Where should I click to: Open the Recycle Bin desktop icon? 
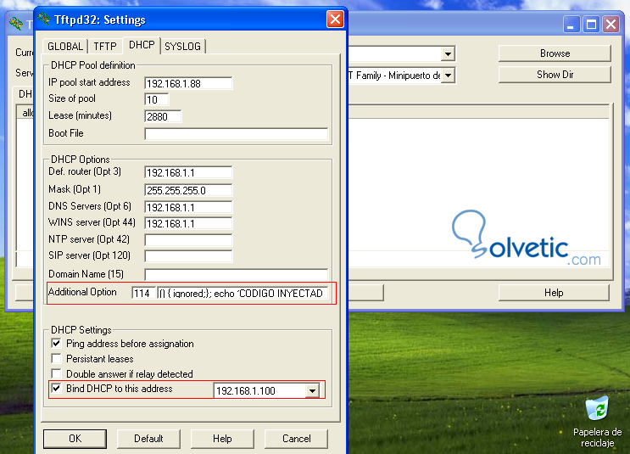597,421
